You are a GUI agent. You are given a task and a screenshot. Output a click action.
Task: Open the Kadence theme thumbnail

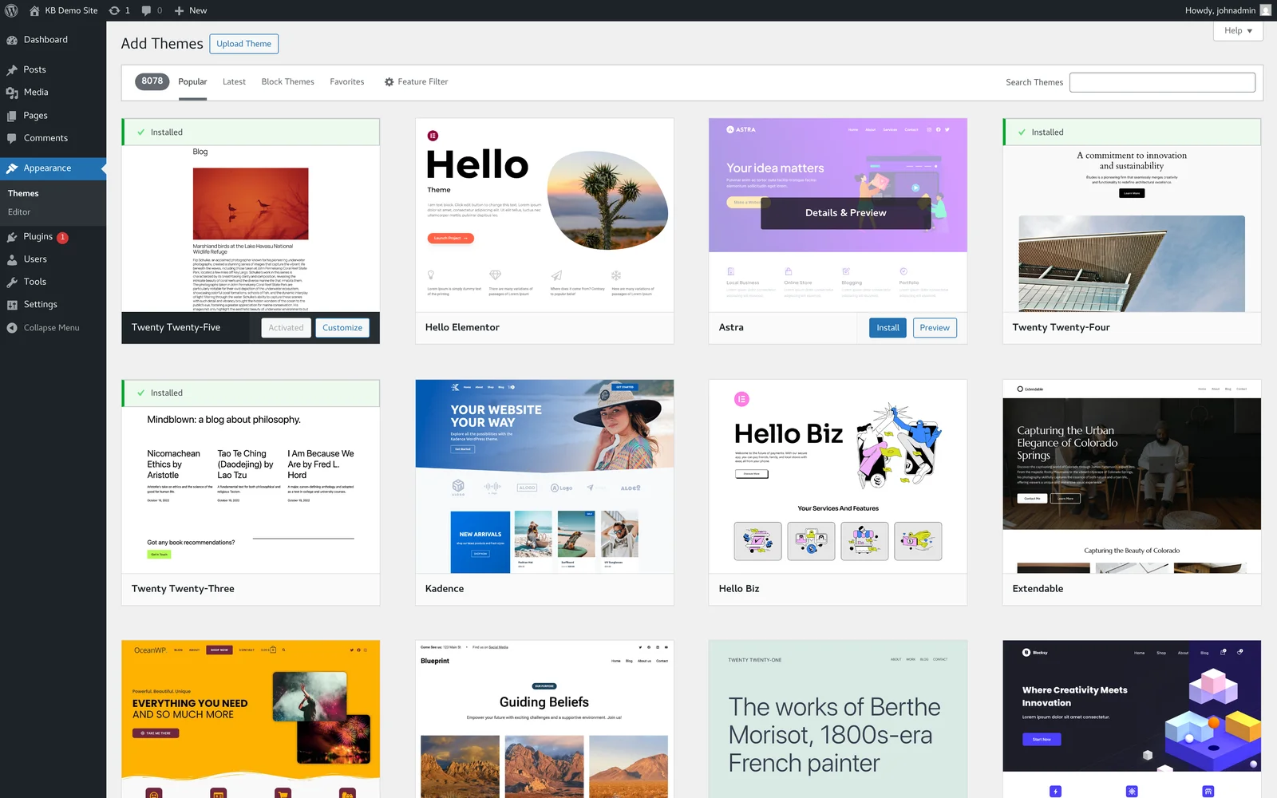pyautogui.click(x=544, y=476)
